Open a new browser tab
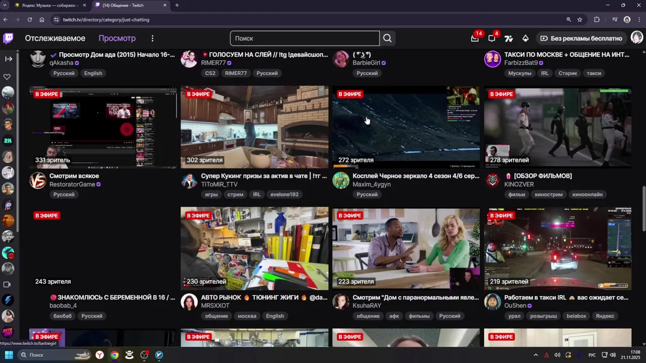646x363 pixels. (x=177, y=5)
